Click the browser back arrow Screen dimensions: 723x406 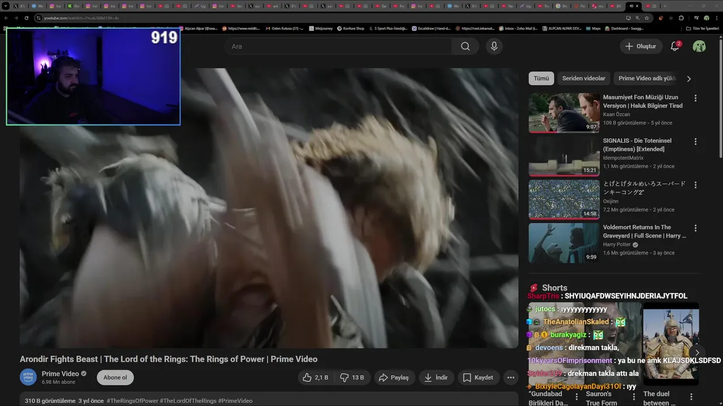coord(6,18)
